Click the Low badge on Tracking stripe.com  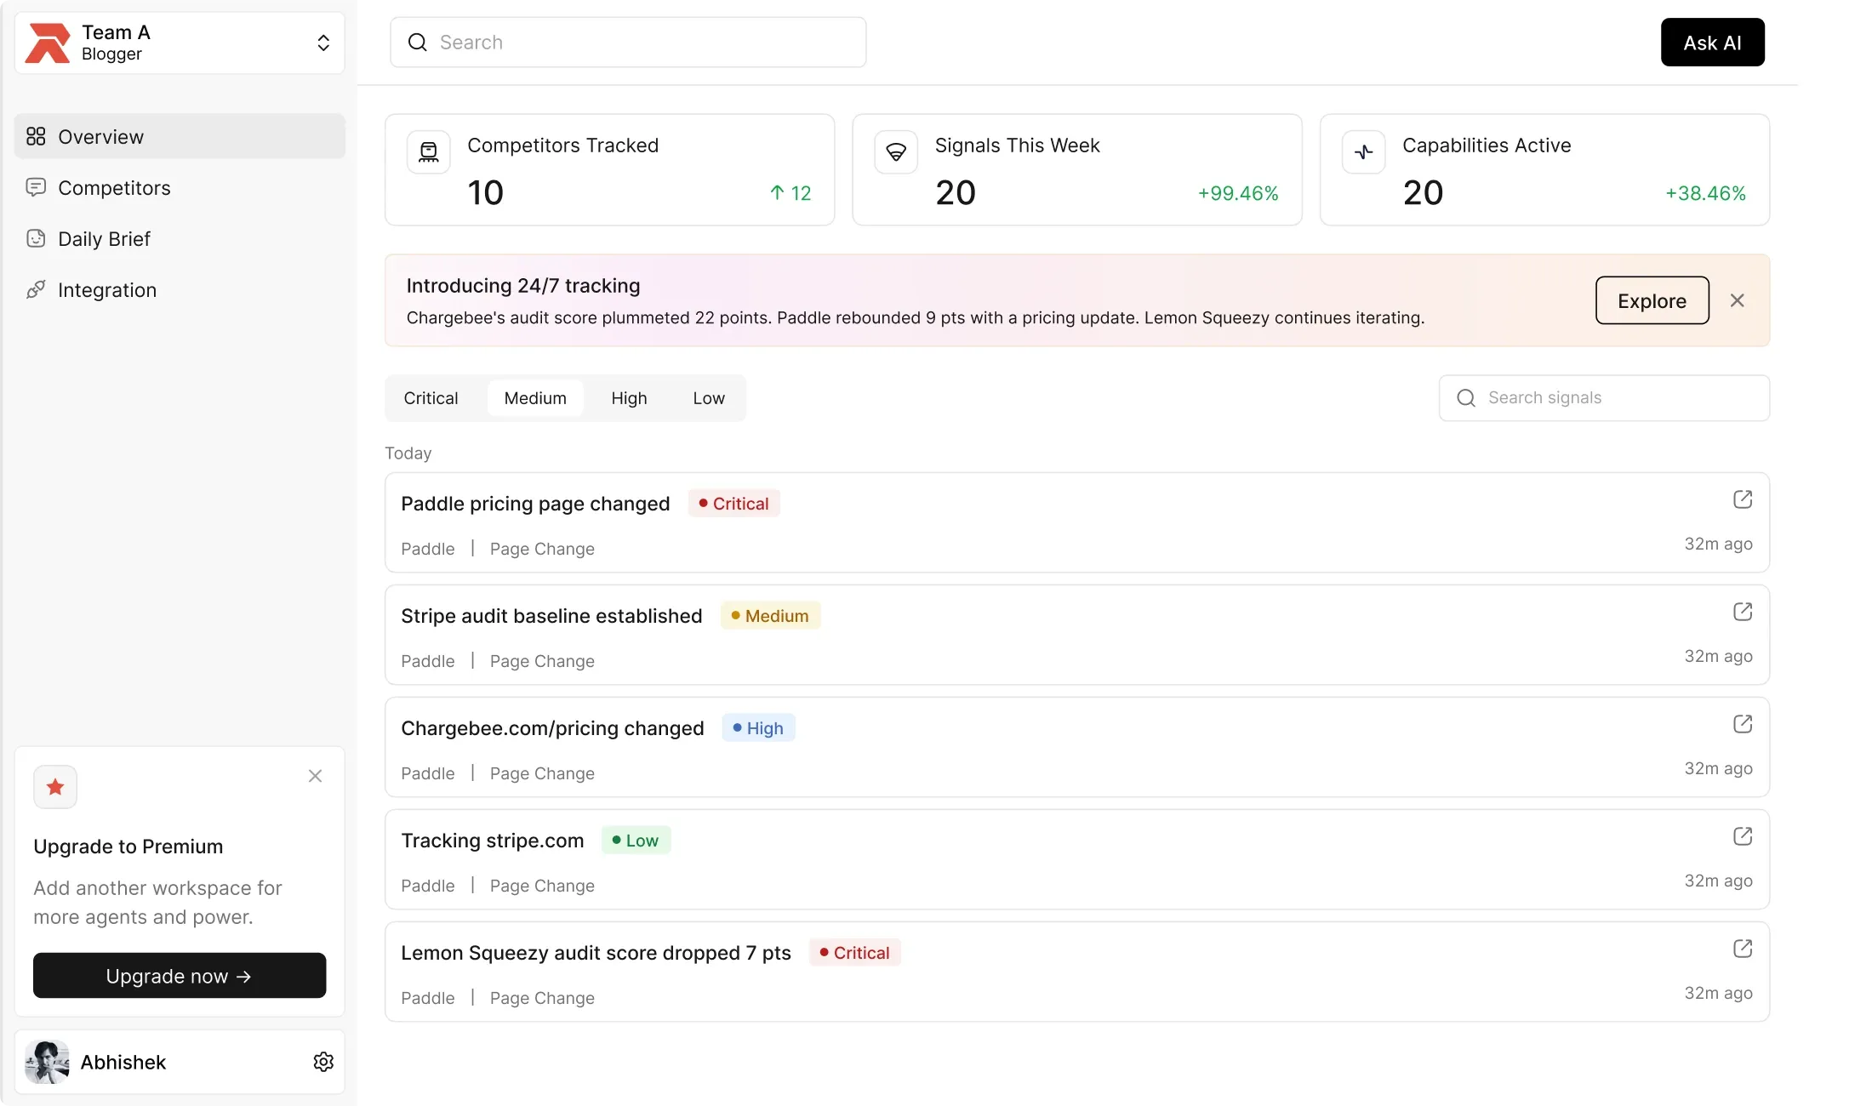[x=636, y=841]
